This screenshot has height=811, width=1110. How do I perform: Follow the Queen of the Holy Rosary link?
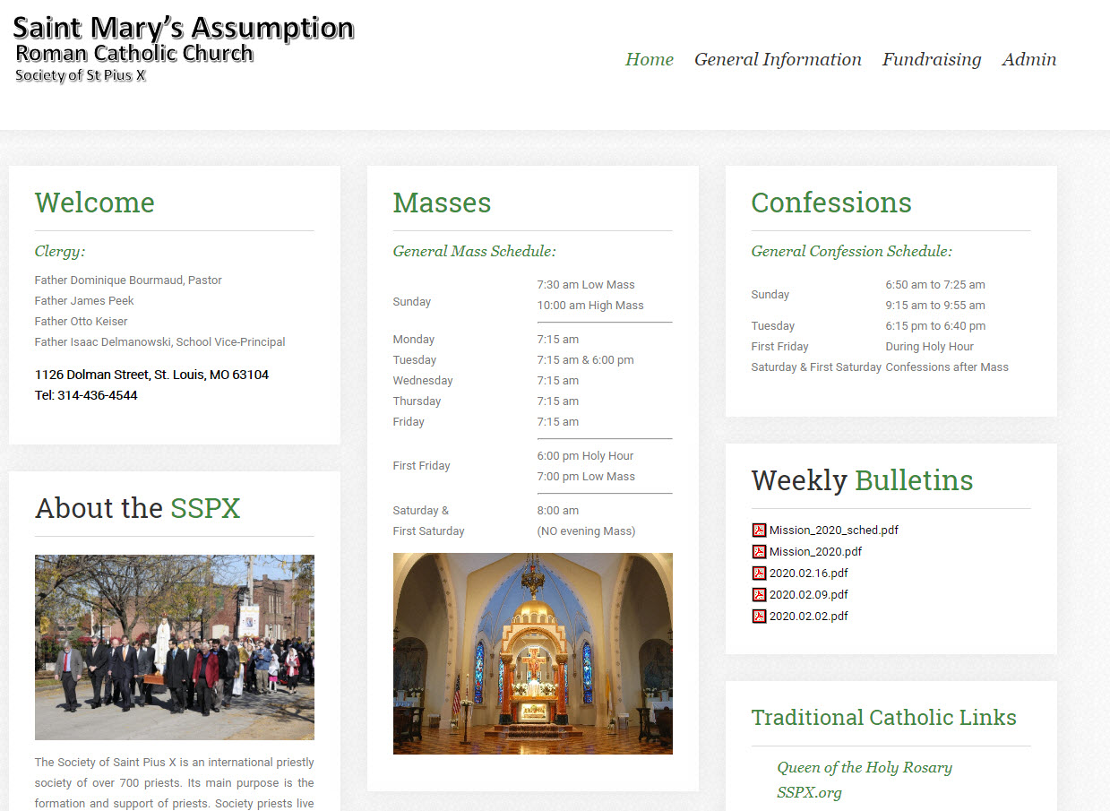[x=865, y=767]
